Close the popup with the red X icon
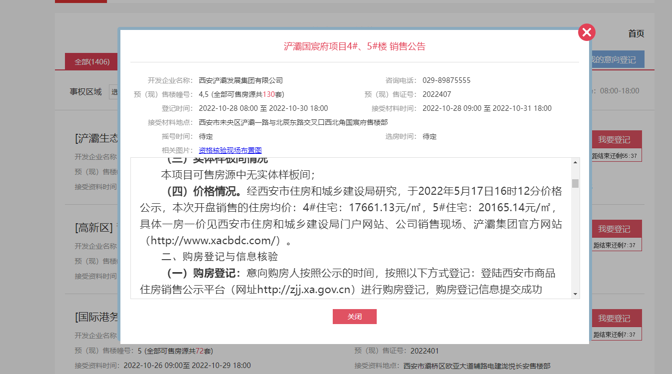This screenshot has width=672, height=374. [x=587, y=32]
